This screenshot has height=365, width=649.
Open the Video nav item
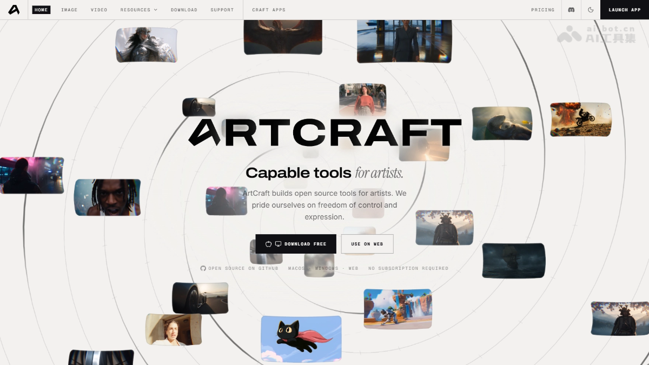coord(99,10)
